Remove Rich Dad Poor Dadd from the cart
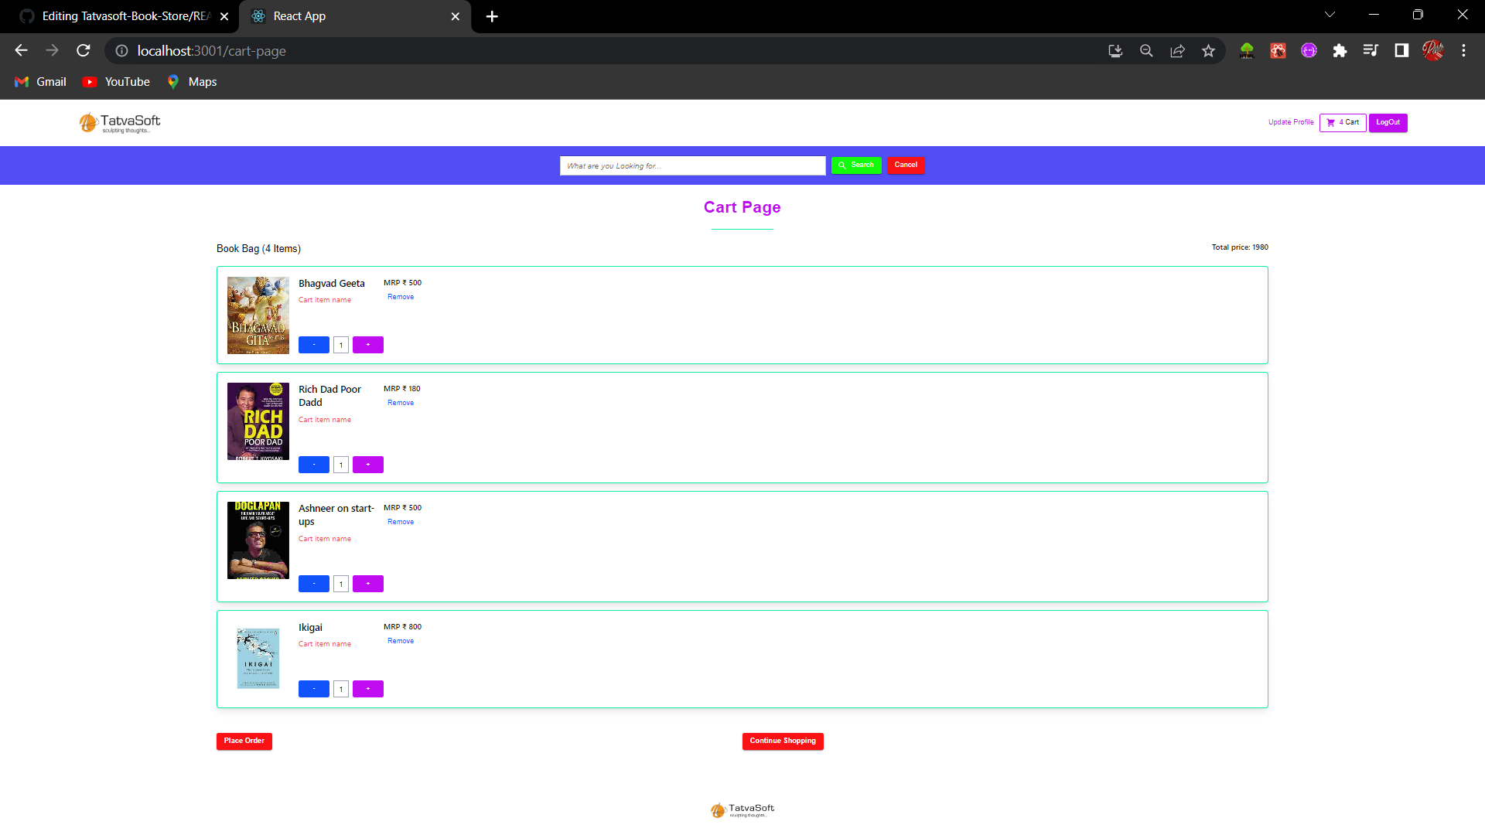 pos(401,402)
